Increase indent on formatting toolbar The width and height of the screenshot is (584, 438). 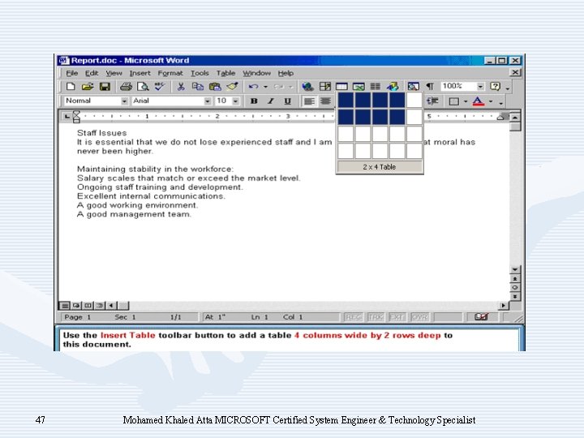pos(433,101)
